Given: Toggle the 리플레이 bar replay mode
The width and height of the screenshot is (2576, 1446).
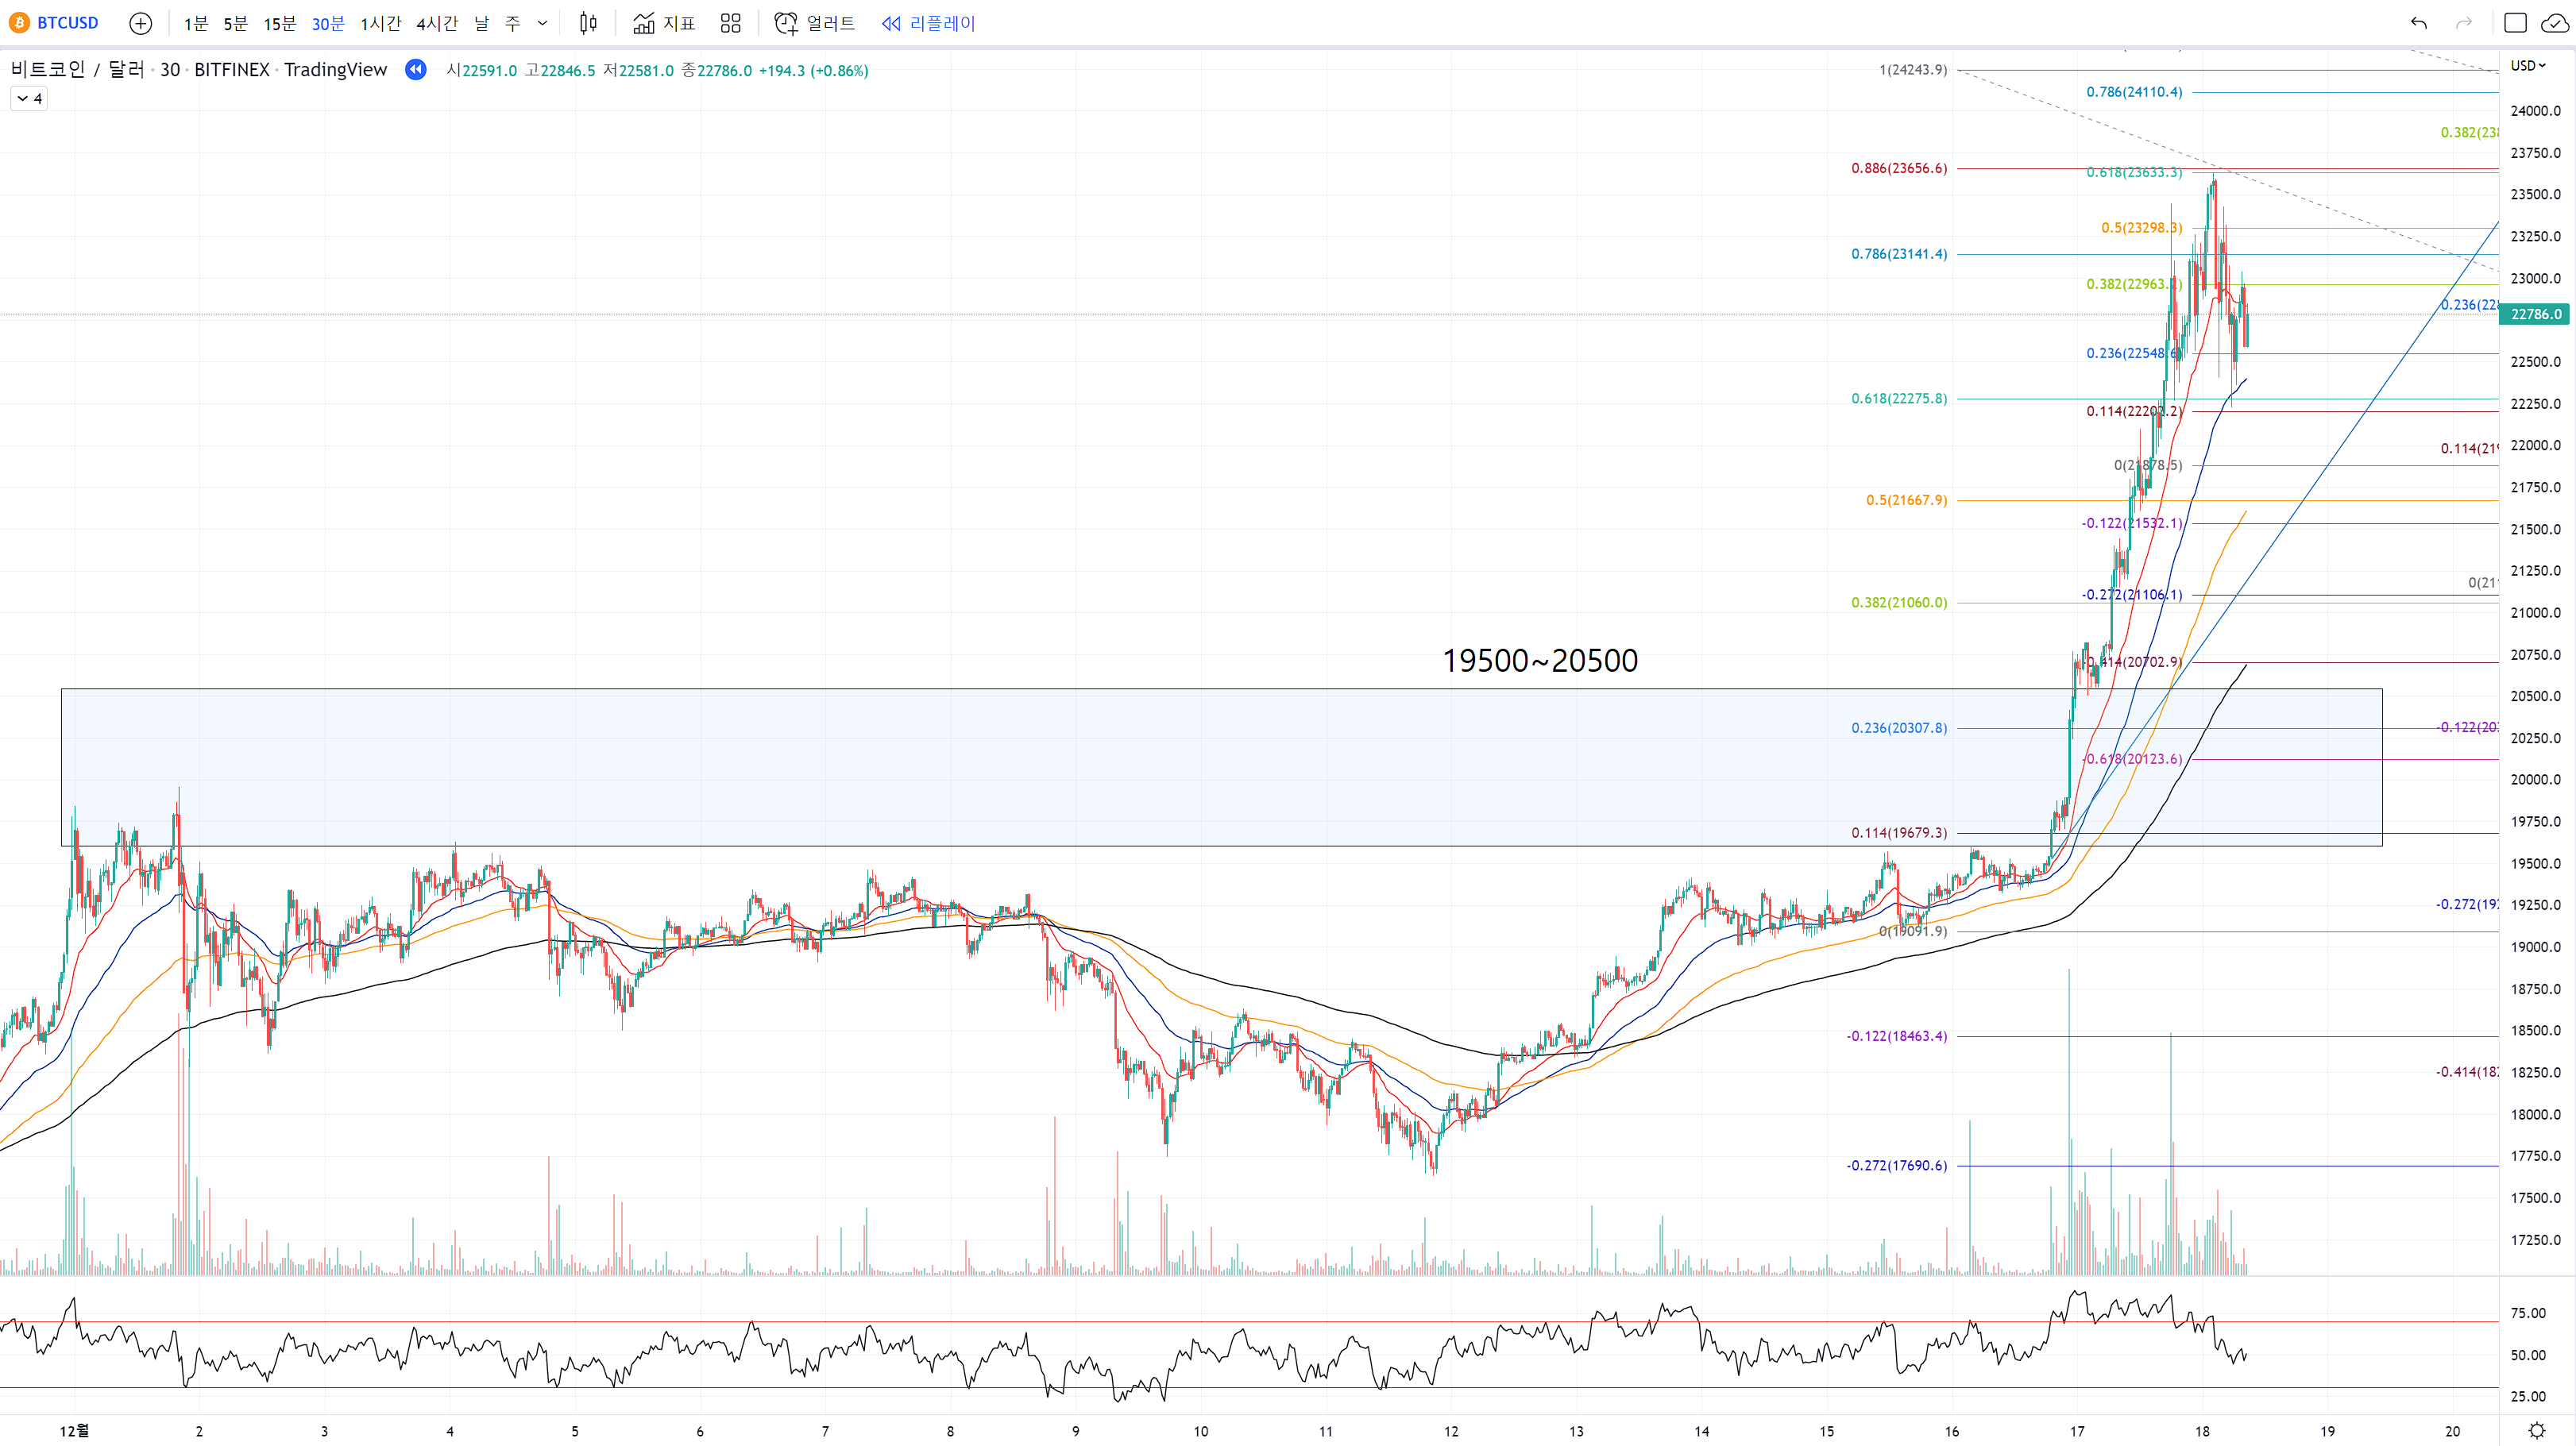Looking at the screenshot, I should click(928, 23).
